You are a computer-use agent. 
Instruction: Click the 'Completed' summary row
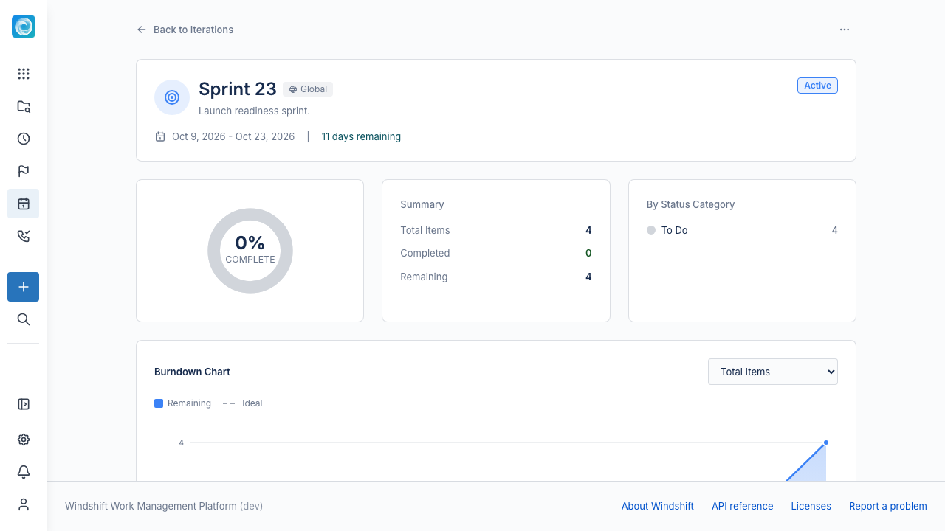click(x=496, y=253)
